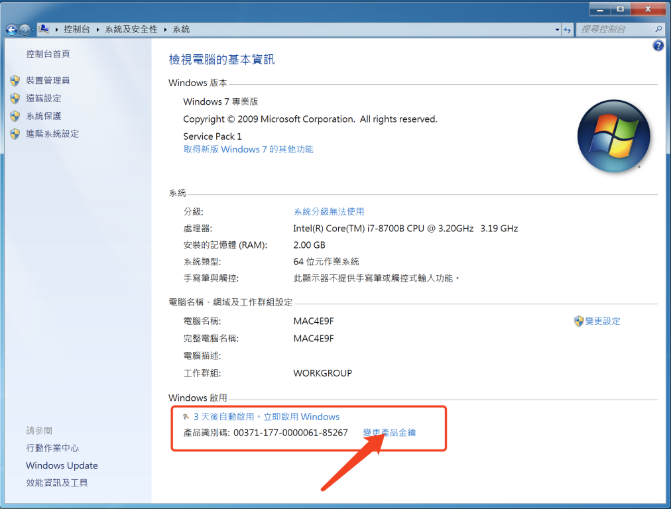Expand the arrow after 系統及安全性 in breadcrumb
This screenshot has height=509, width=671.
165,30
